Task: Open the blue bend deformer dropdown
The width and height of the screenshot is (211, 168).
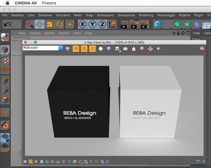Action: point(197,24)
